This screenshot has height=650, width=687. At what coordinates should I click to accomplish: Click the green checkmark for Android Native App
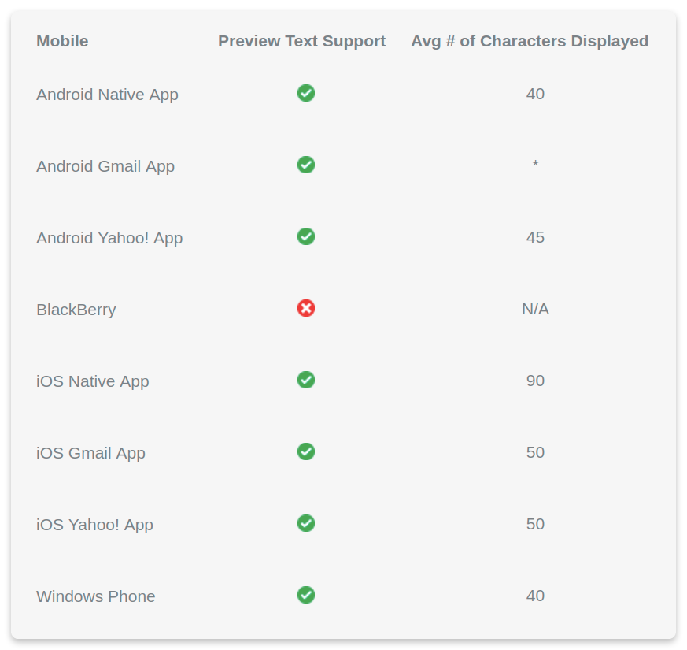(306, 93)
